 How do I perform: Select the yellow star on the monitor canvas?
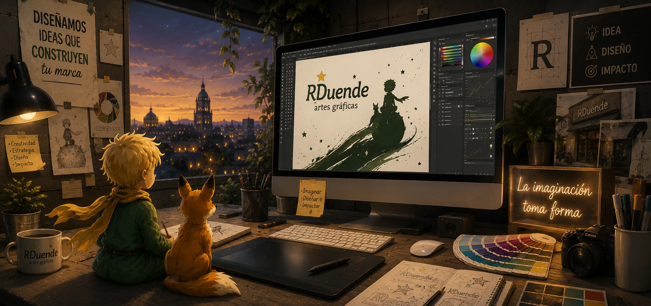[321, 76]
